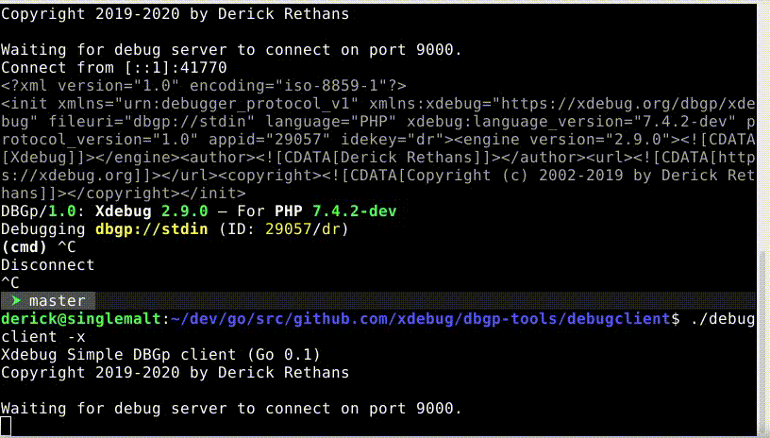The height and width of the screenshot is (438, 770).
Task: Click the derick@singlemalt username in the prompt
Action: click(81, 319)
